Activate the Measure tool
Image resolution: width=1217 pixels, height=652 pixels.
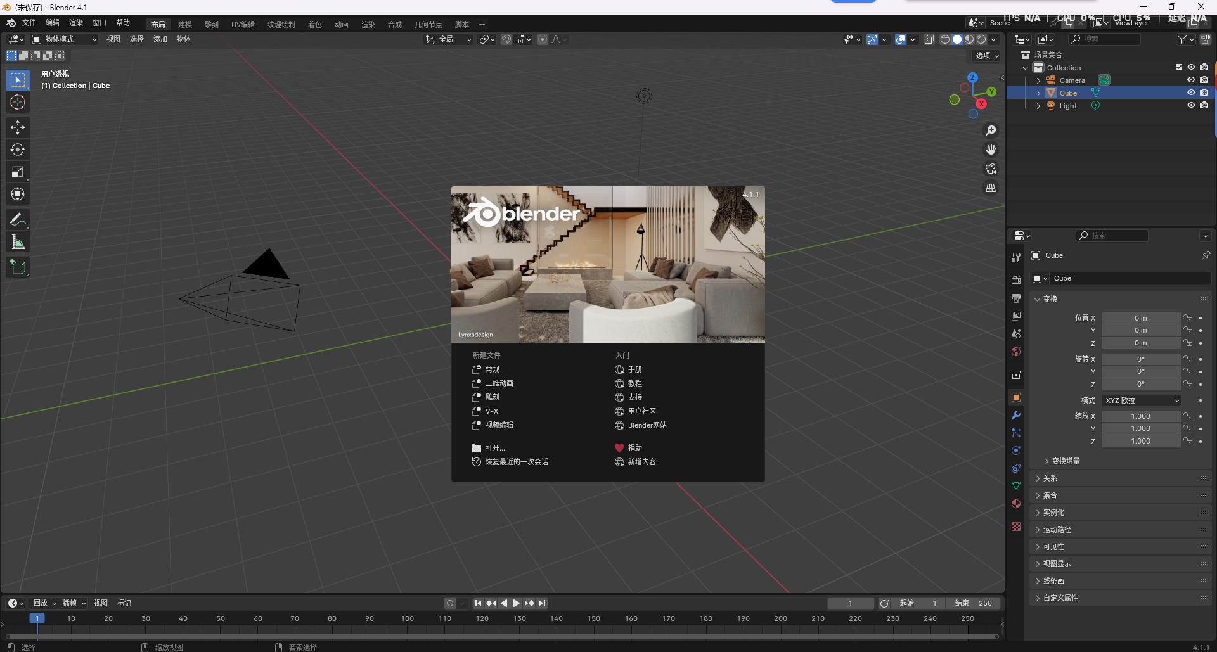pyautogui.click(x=17, y=241)
